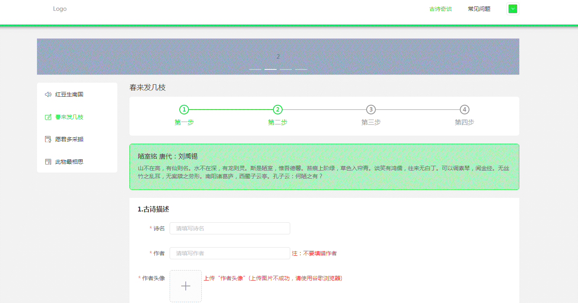This screenshot has width=578, height=303.
Task: Go to step 3 circle in progress bar
Action: (371, 110)
